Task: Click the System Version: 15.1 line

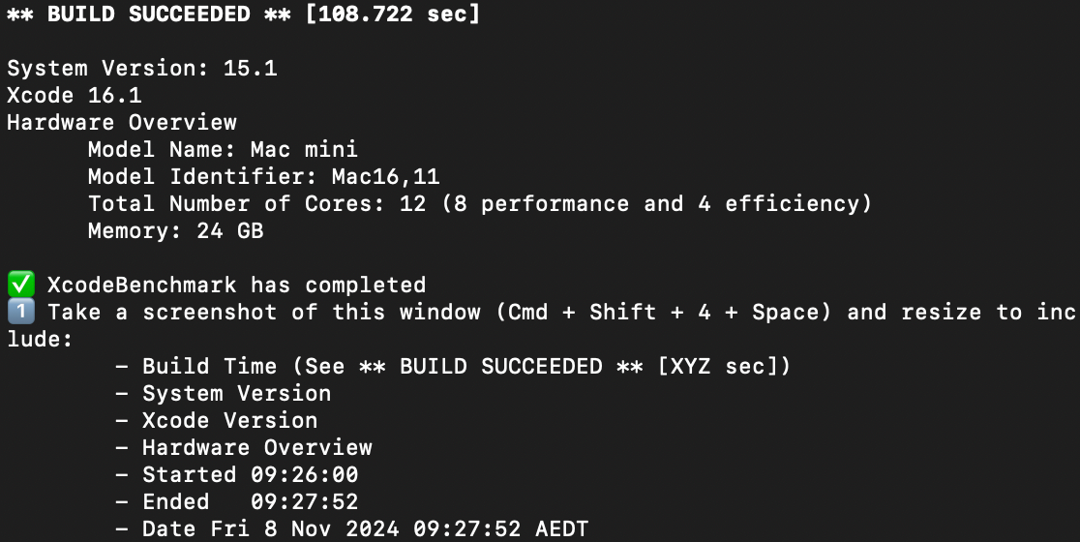Action: click(x=142, y=69)
